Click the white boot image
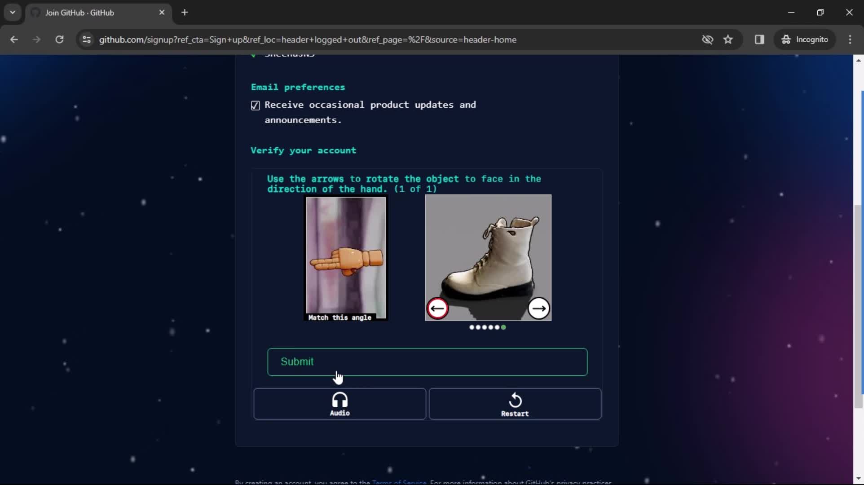Image resolution: width=864 pixels, height=485 pixels. tap(488, 257)
